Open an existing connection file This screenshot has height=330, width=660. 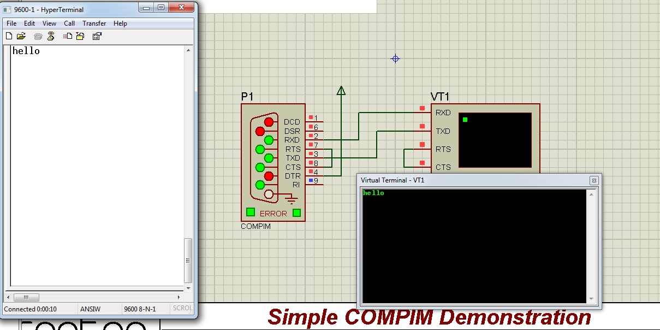tap(21, 36)
